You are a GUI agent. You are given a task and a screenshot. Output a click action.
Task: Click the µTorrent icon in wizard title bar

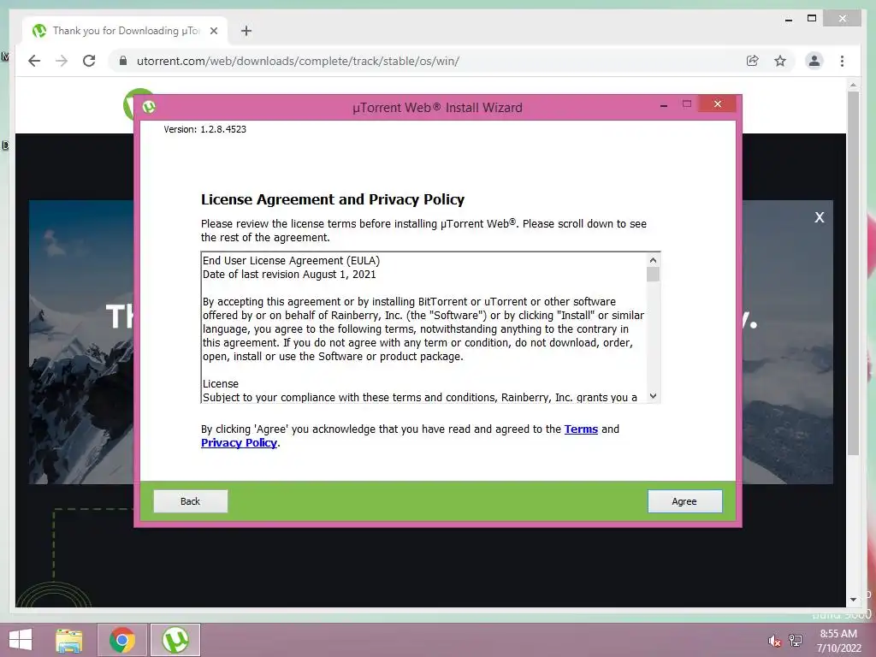[x=149, y=107]
